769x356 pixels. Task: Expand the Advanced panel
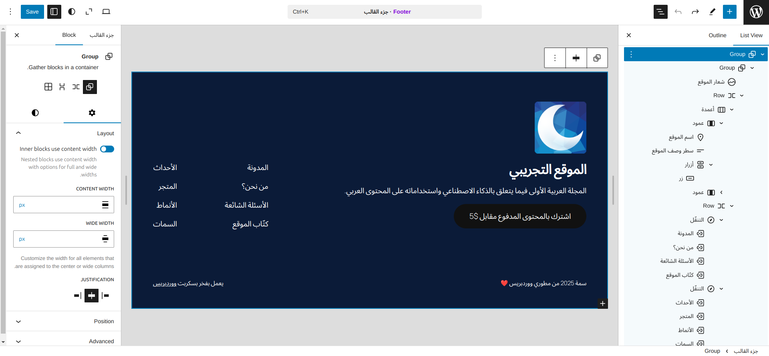[64, 341]
